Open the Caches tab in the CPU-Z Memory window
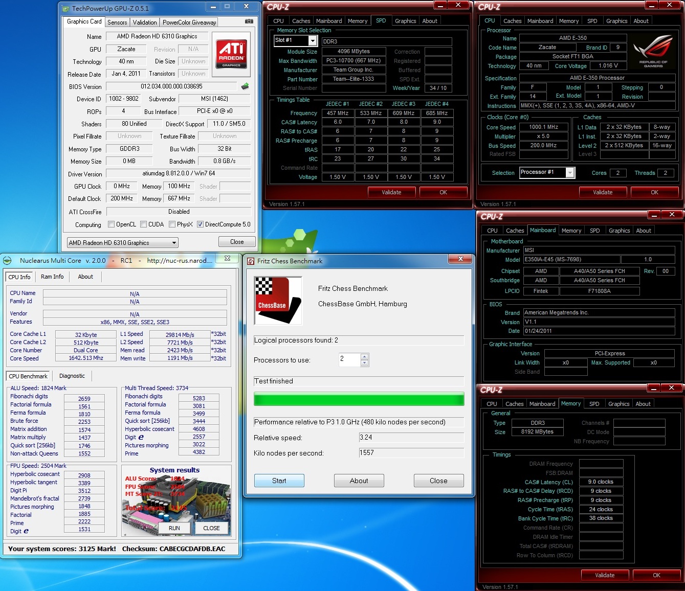 tap(515, 404)
